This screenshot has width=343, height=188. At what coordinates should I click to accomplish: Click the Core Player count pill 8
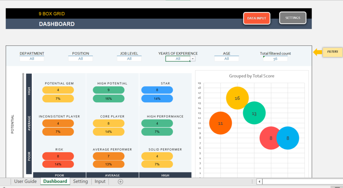109,123
